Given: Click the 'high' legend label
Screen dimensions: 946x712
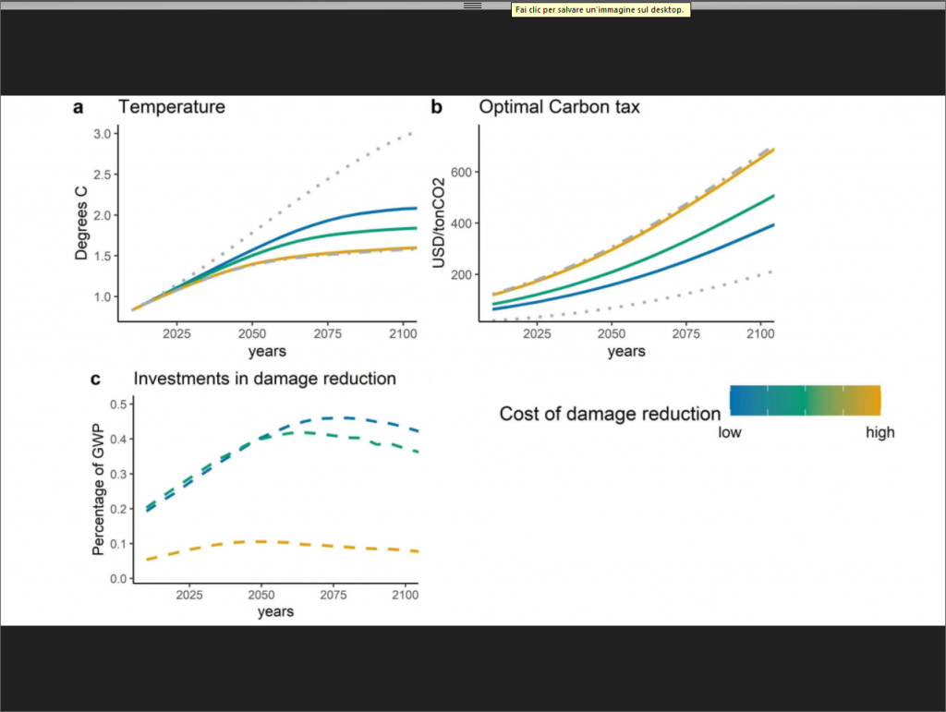Looking at the screenshot, I should 879,432.
